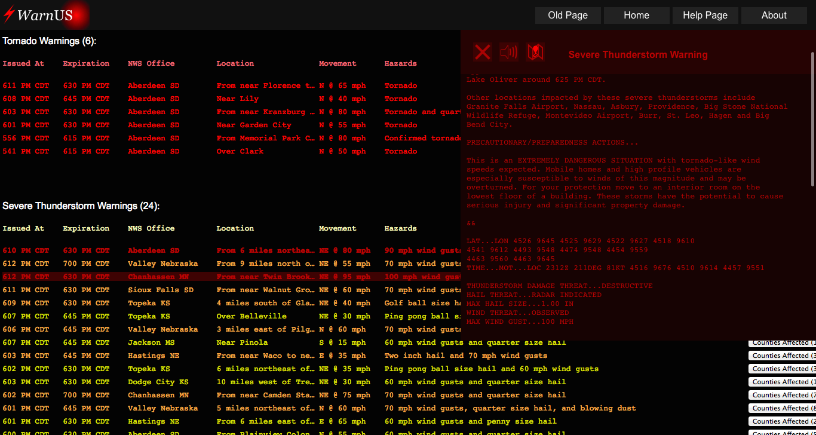Viewport: 816px width, 435px height.
Task: Close the Severe Thunderstorm Warning detail panel
Action: [483, 52]
